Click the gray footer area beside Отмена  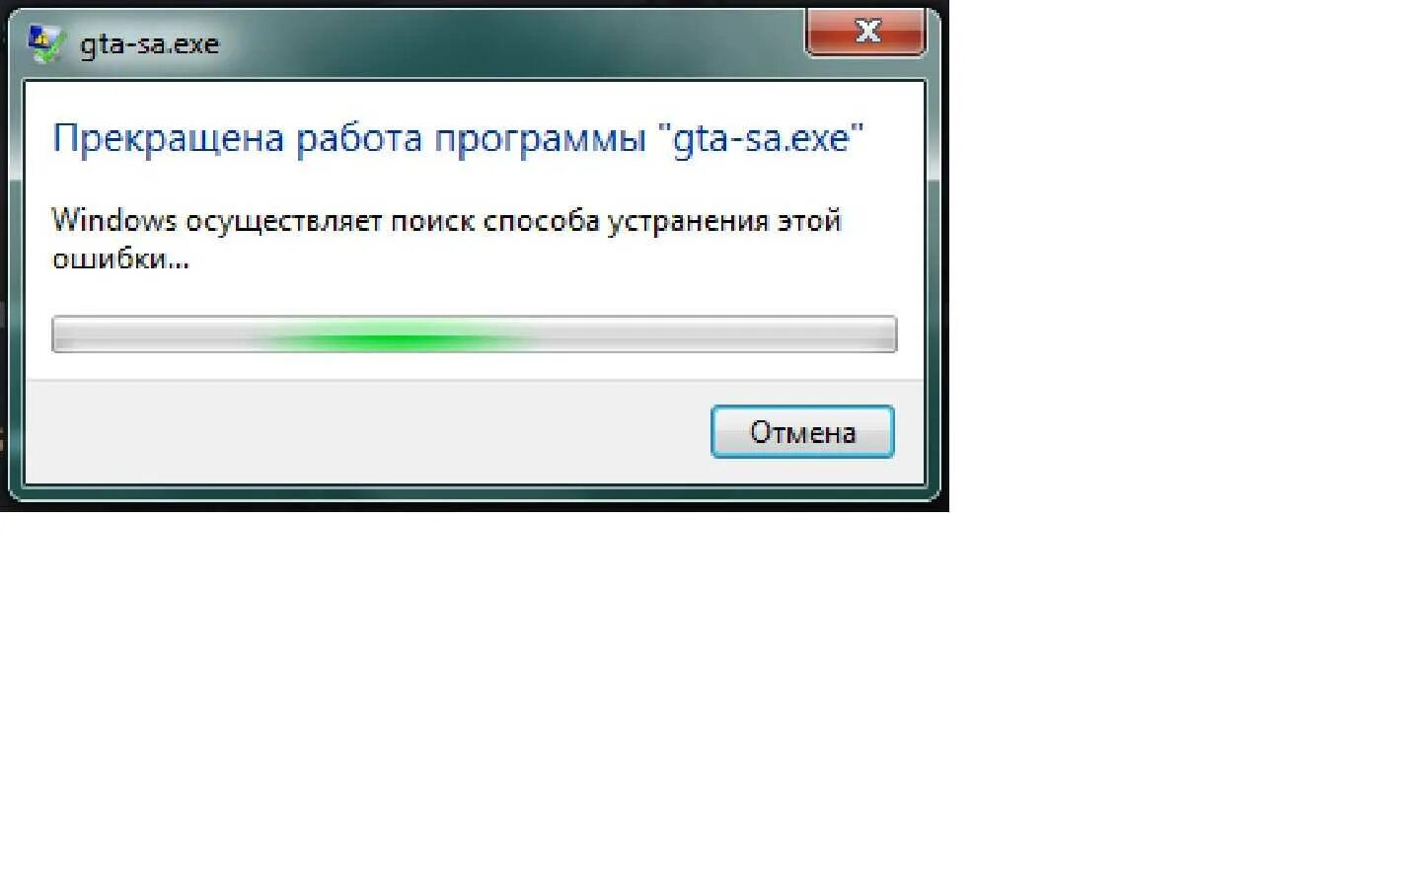365,432
